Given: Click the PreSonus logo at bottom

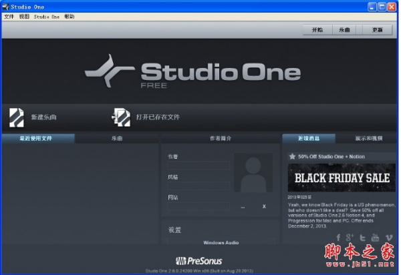Looking at the screenshot, I should click(199, 261).
